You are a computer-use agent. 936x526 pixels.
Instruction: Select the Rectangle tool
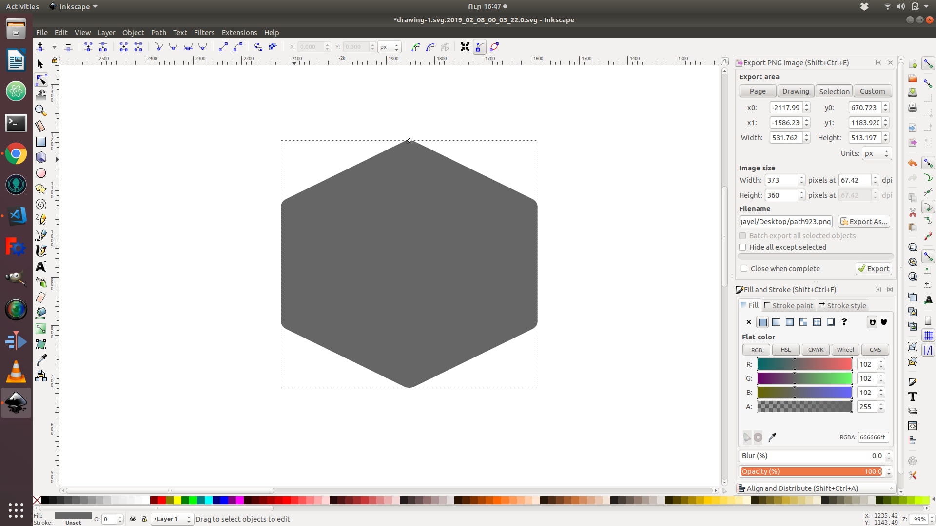point(41,142)
